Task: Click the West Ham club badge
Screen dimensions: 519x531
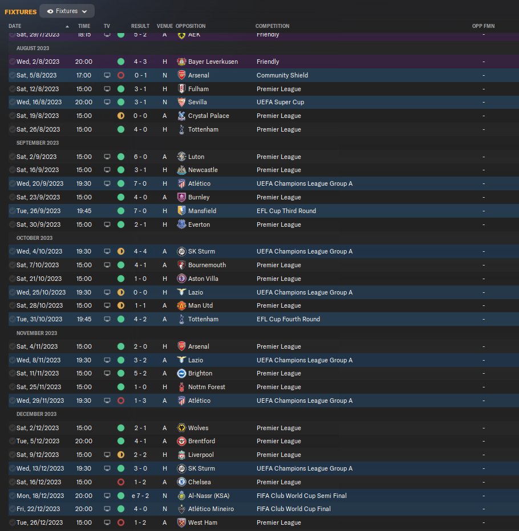Action: (182, 522)
